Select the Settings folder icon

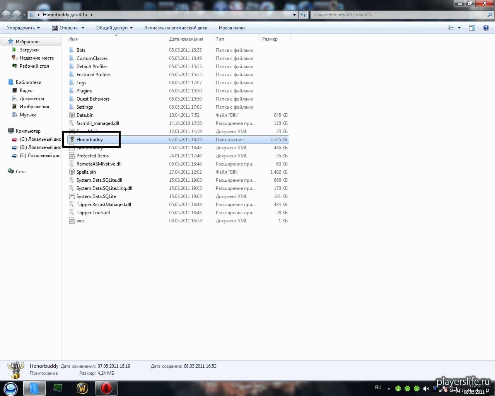click(72, 107)
